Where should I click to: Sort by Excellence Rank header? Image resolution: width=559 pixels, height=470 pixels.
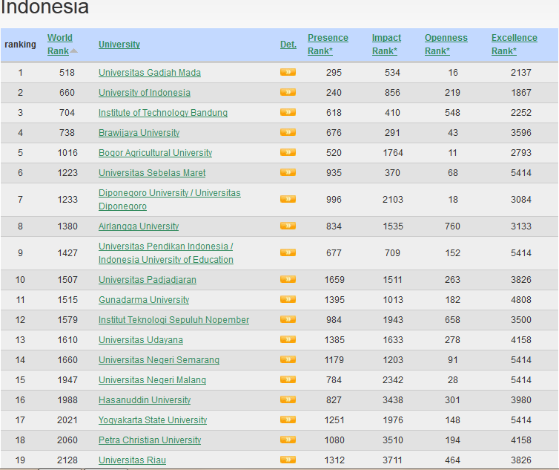514,45
